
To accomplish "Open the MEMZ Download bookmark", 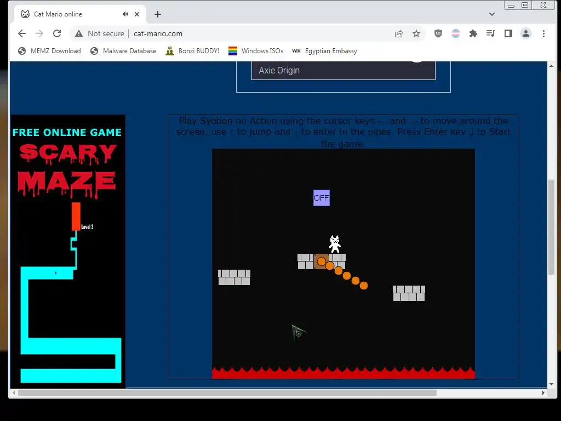I will click(49, 51).
